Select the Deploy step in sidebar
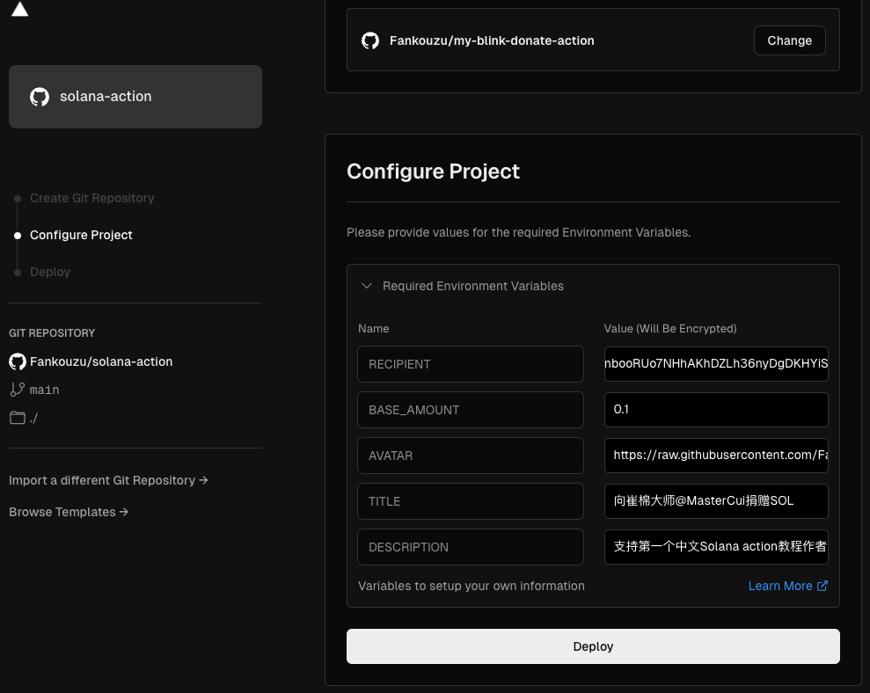This screenshot has height=693, width=870. 50,272
